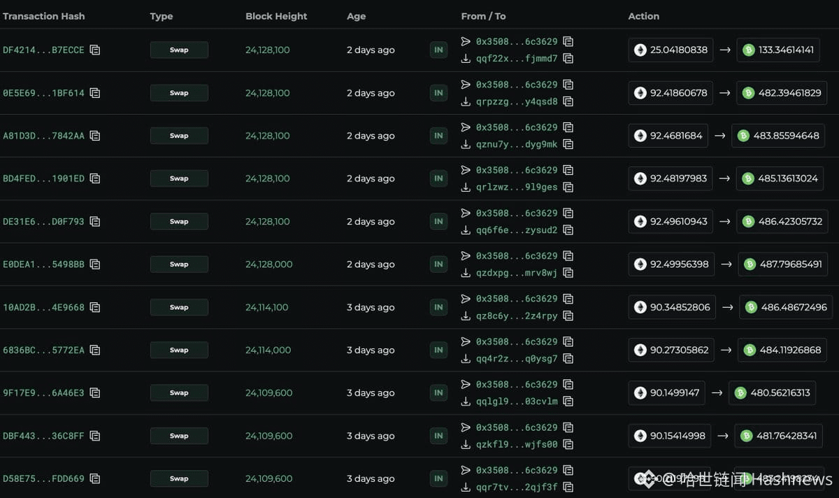
Task: Open transaction hash BD4FED...1901ED
Action: (x=43, y=179)
